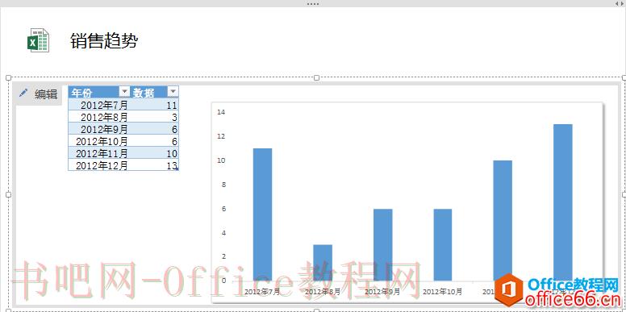Select the 2012年10月 table cell
Viewport: 626px width, 312px height.
pos(99,141)
